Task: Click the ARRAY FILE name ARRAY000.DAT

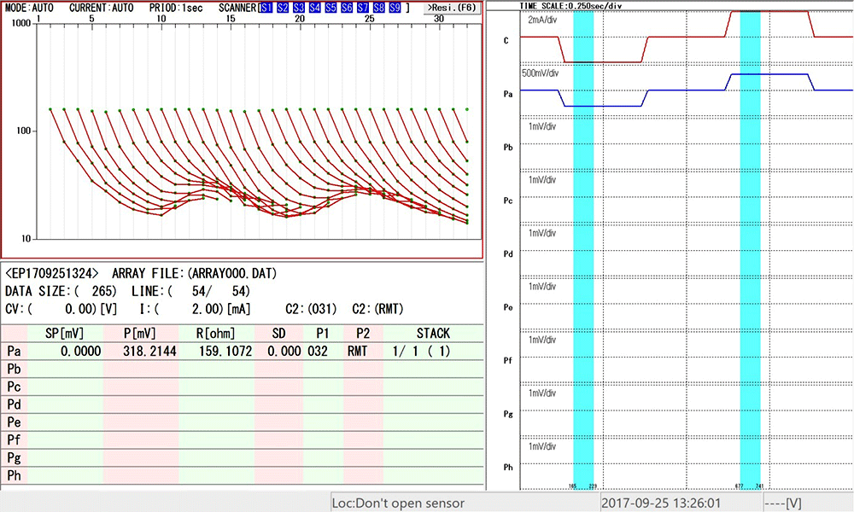Action: click(x=234, y=274)
